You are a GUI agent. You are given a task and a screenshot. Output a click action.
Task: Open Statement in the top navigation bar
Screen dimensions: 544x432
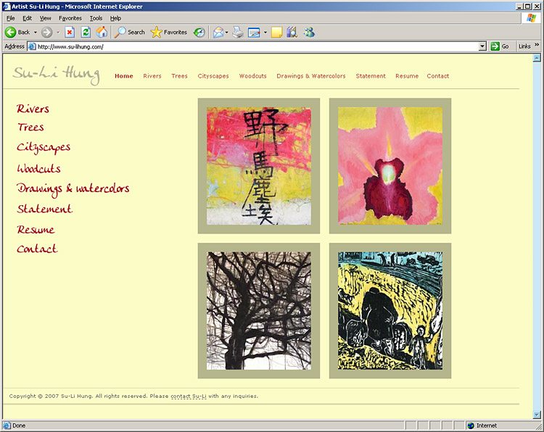[371, 76]
